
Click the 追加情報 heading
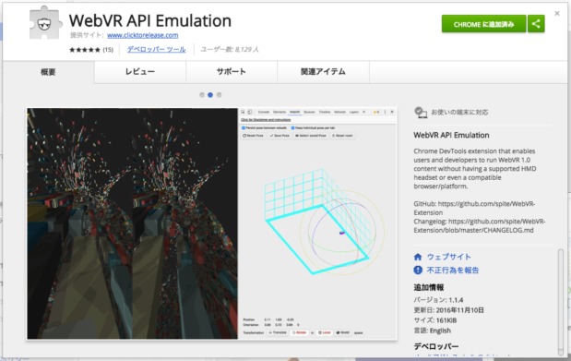(429, 287)
